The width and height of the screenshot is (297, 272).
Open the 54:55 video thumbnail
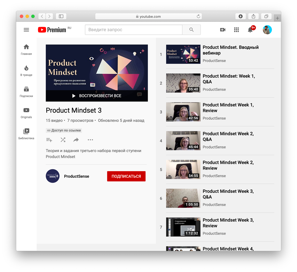pos(183,169)
